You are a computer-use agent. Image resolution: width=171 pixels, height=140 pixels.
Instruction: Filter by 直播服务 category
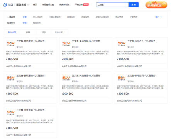point(71,17)
